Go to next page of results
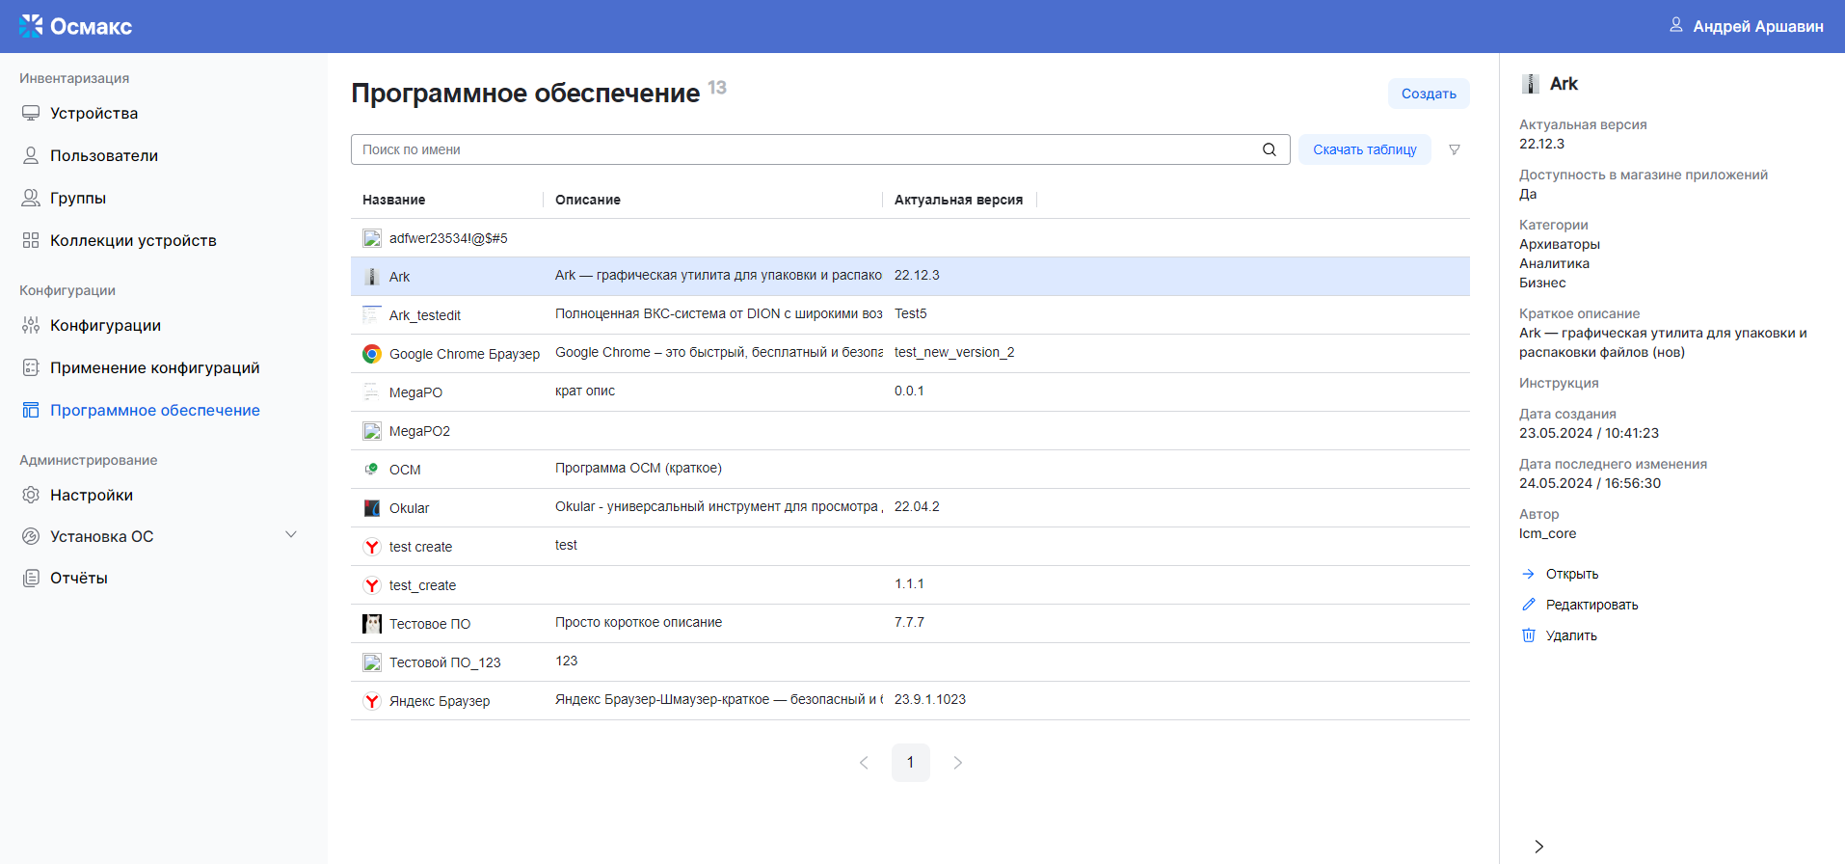This screenshot has height=864, width=1845. [957, 763]
